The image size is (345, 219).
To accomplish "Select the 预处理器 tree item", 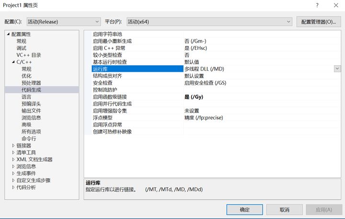I will click(31, 83).
